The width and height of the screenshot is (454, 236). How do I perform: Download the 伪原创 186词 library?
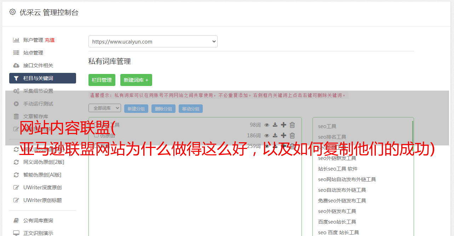coord(275,136)
